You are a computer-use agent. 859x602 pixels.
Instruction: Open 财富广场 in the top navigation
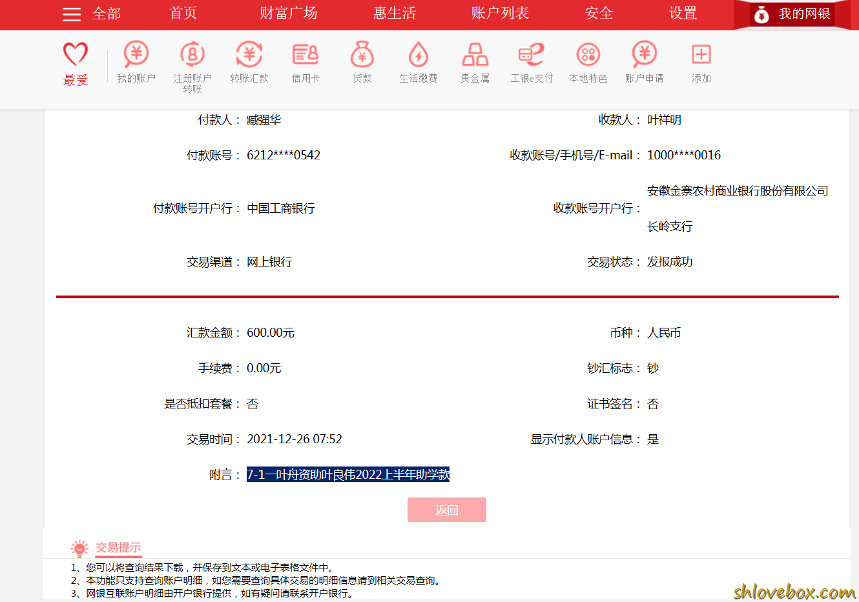coord(289,14)
